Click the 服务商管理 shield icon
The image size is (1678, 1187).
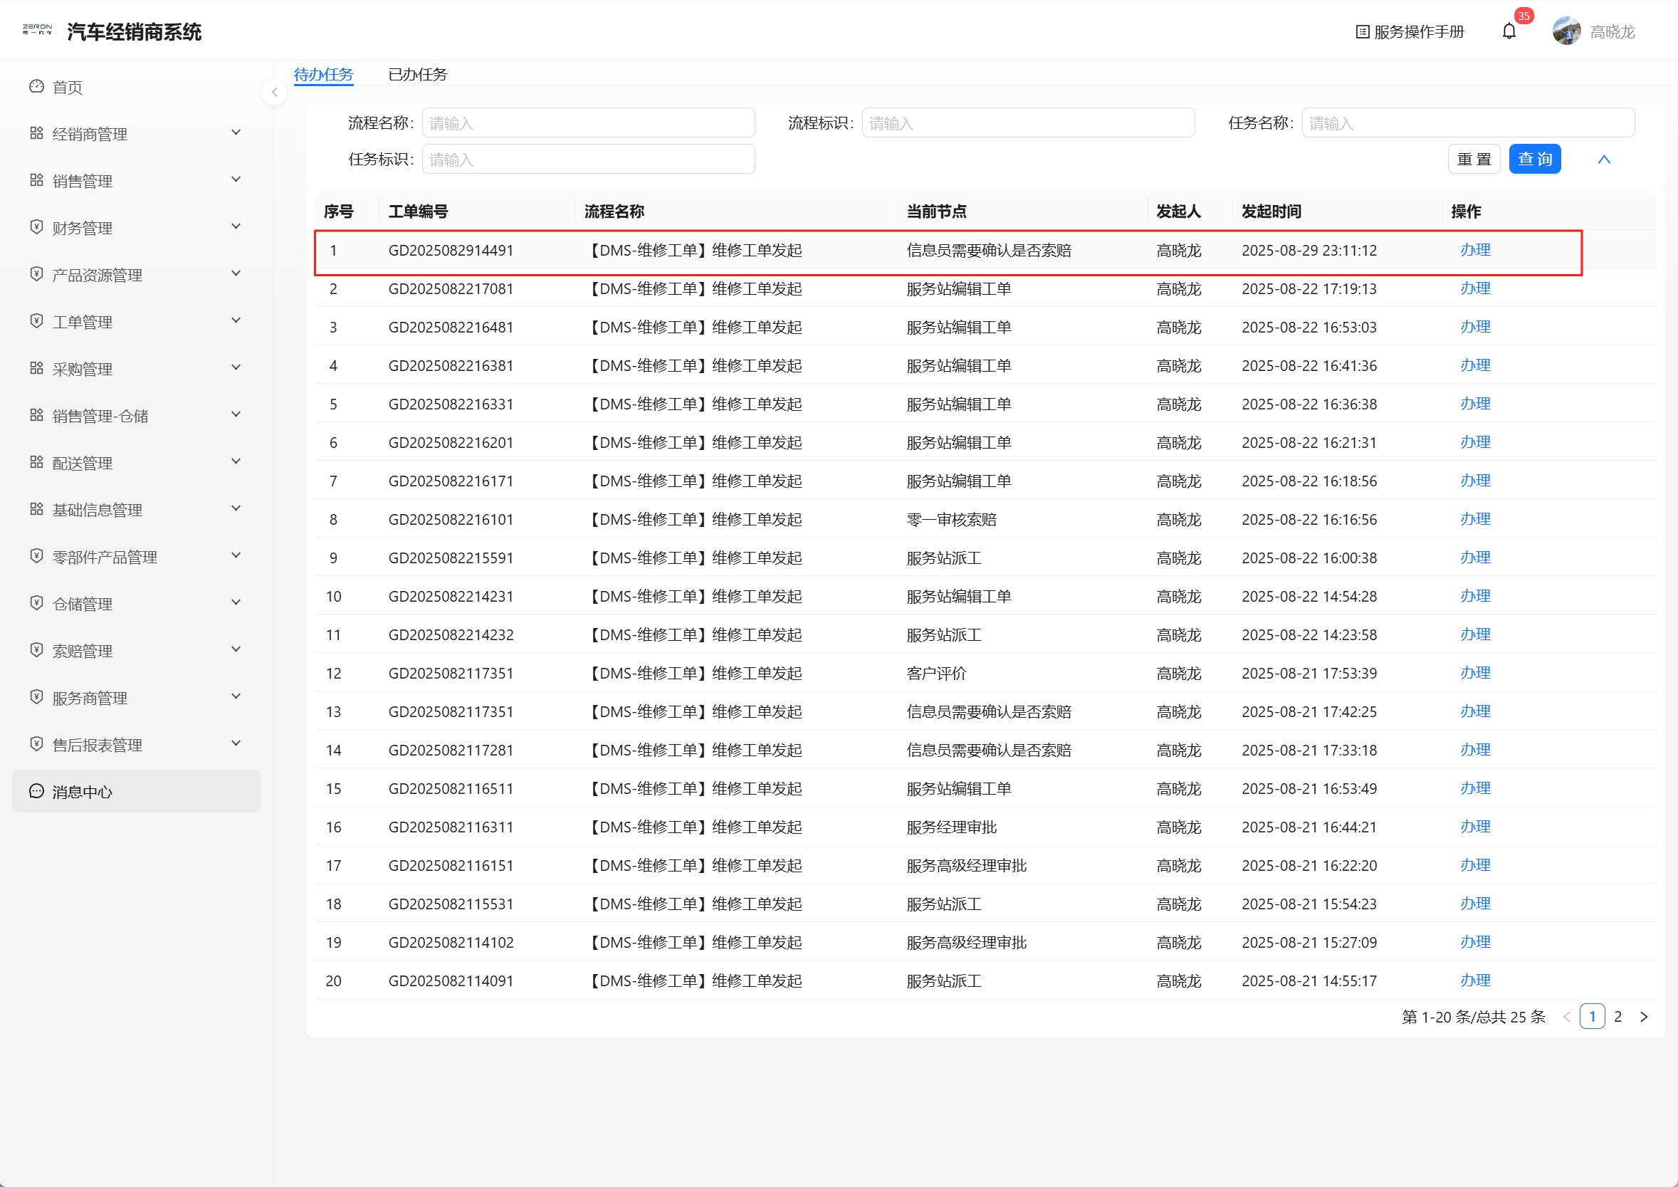pos(36,697)
